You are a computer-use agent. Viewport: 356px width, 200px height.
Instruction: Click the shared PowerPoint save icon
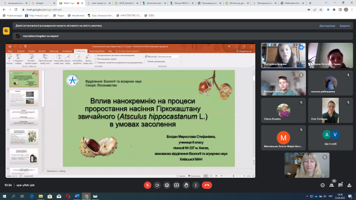click(10, 46)
